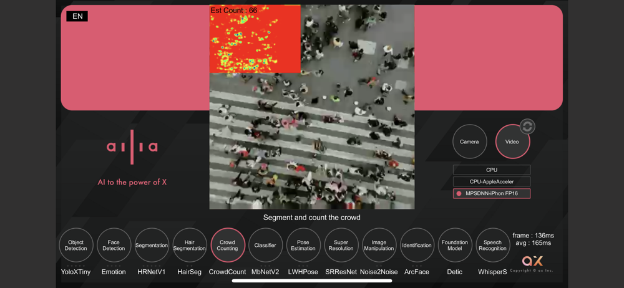The image size is (624, 288).
Task: Click the Speech Recognition button
Action: 493,245
